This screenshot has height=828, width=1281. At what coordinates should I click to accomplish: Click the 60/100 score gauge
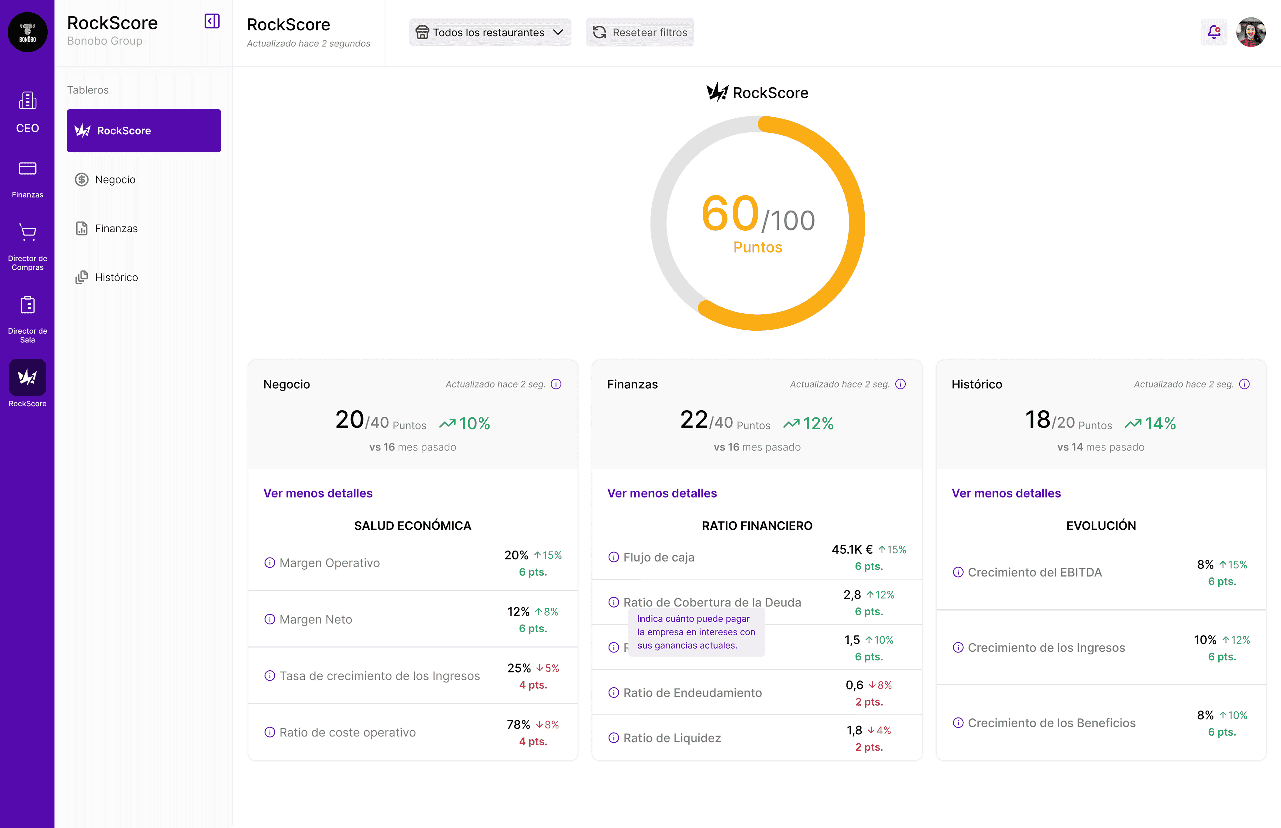[x=757, y=223]
